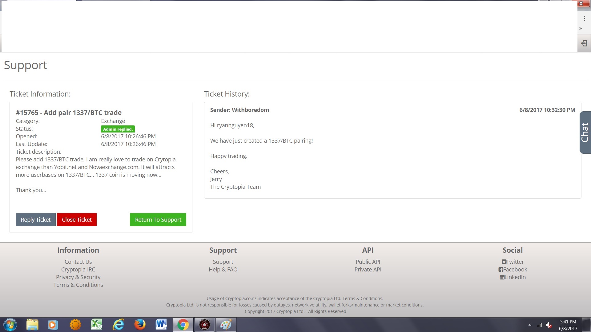Click the Facebook logo icon
The height and width of the screenshot is (332, 591).
coord(501,270)
